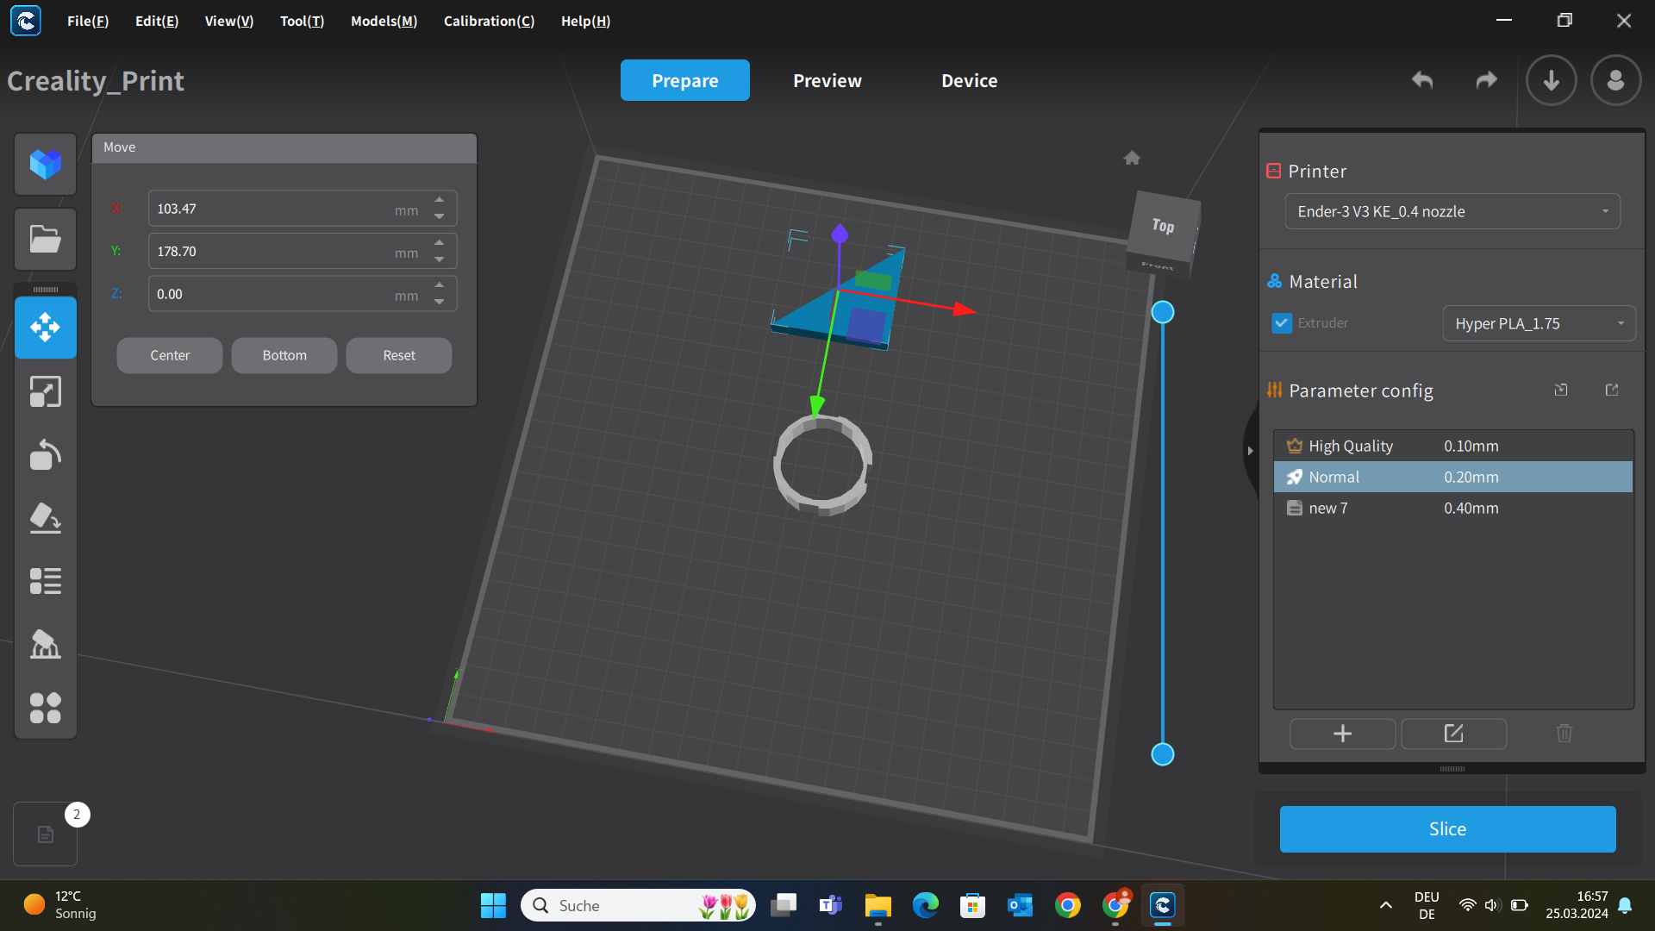Select the Scale tool in sidebar
Viewport: 1655px width, 931px height.
click(x=46, y=391)
